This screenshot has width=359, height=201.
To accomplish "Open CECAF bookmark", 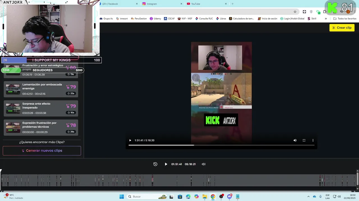I will click(x=169, y=19).
